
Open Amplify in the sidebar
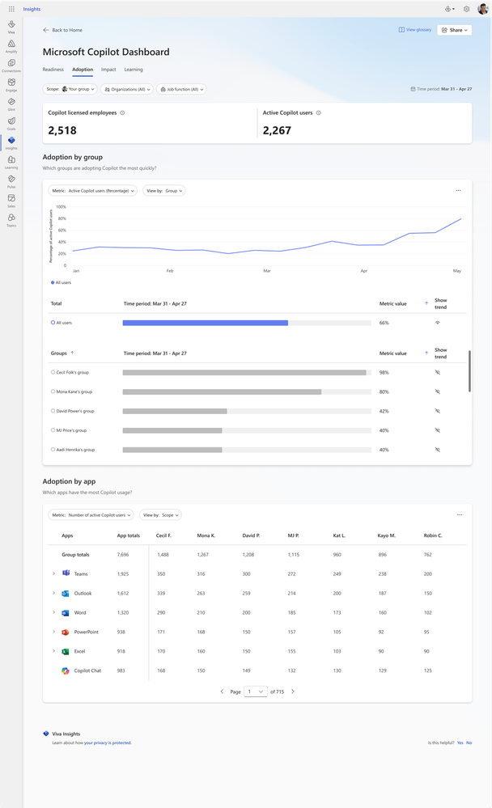[11, 46]
